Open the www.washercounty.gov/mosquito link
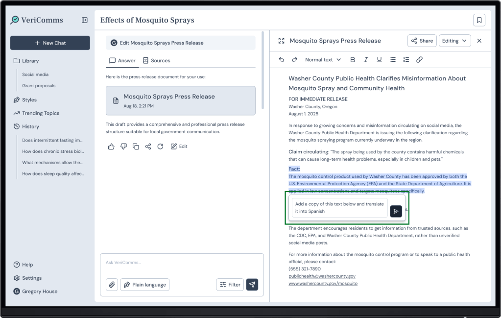This screenshot has width=501, height=318. tap(323, 283)
